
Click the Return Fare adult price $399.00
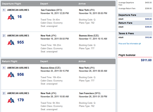tap(148, 27)
